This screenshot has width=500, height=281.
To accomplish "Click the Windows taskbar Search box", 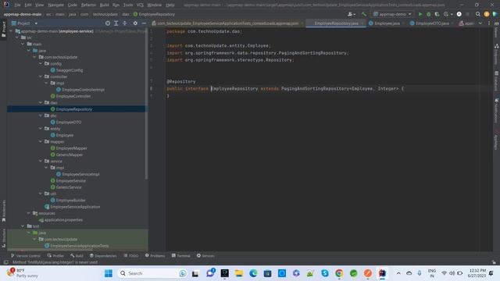I will (152, 273).
